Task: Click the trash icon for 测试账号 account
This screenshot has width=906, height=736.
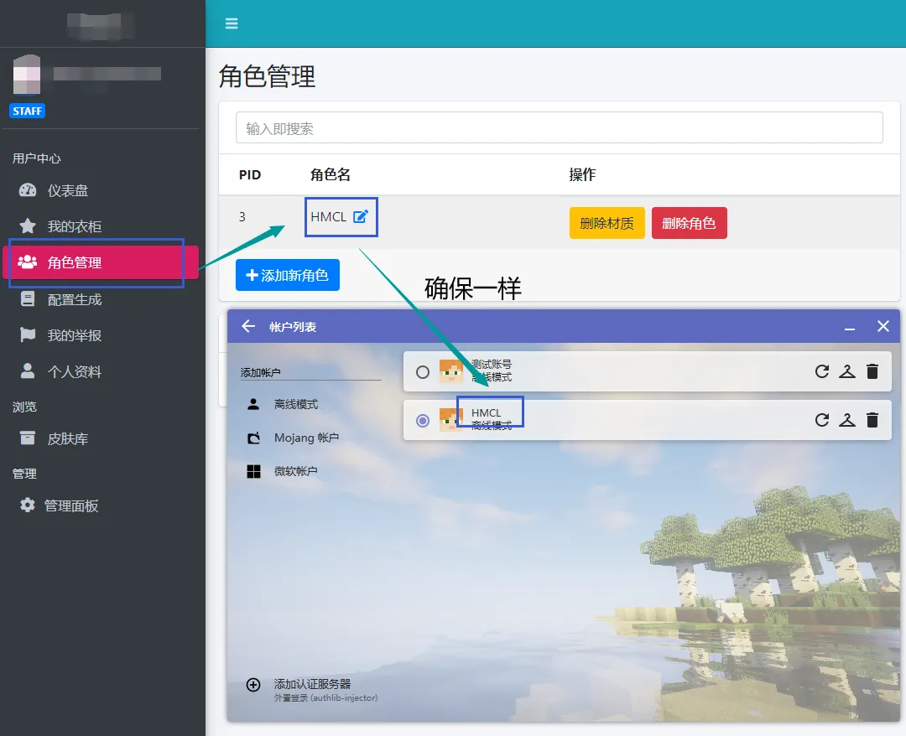Action: tap(872, 371)
